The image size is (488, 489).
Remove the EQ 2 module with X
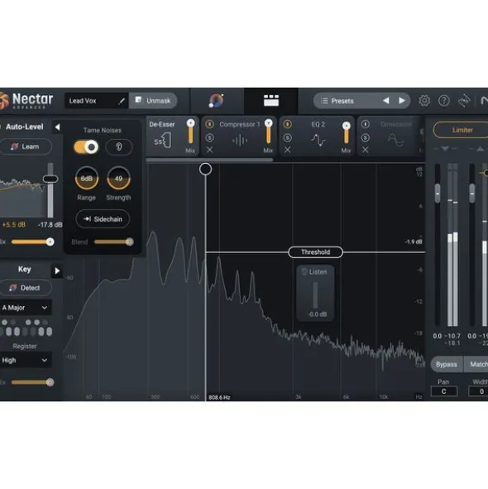[288, 150]
